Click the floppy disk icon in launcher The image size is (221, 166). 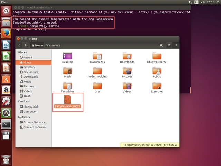coord(6,136)
